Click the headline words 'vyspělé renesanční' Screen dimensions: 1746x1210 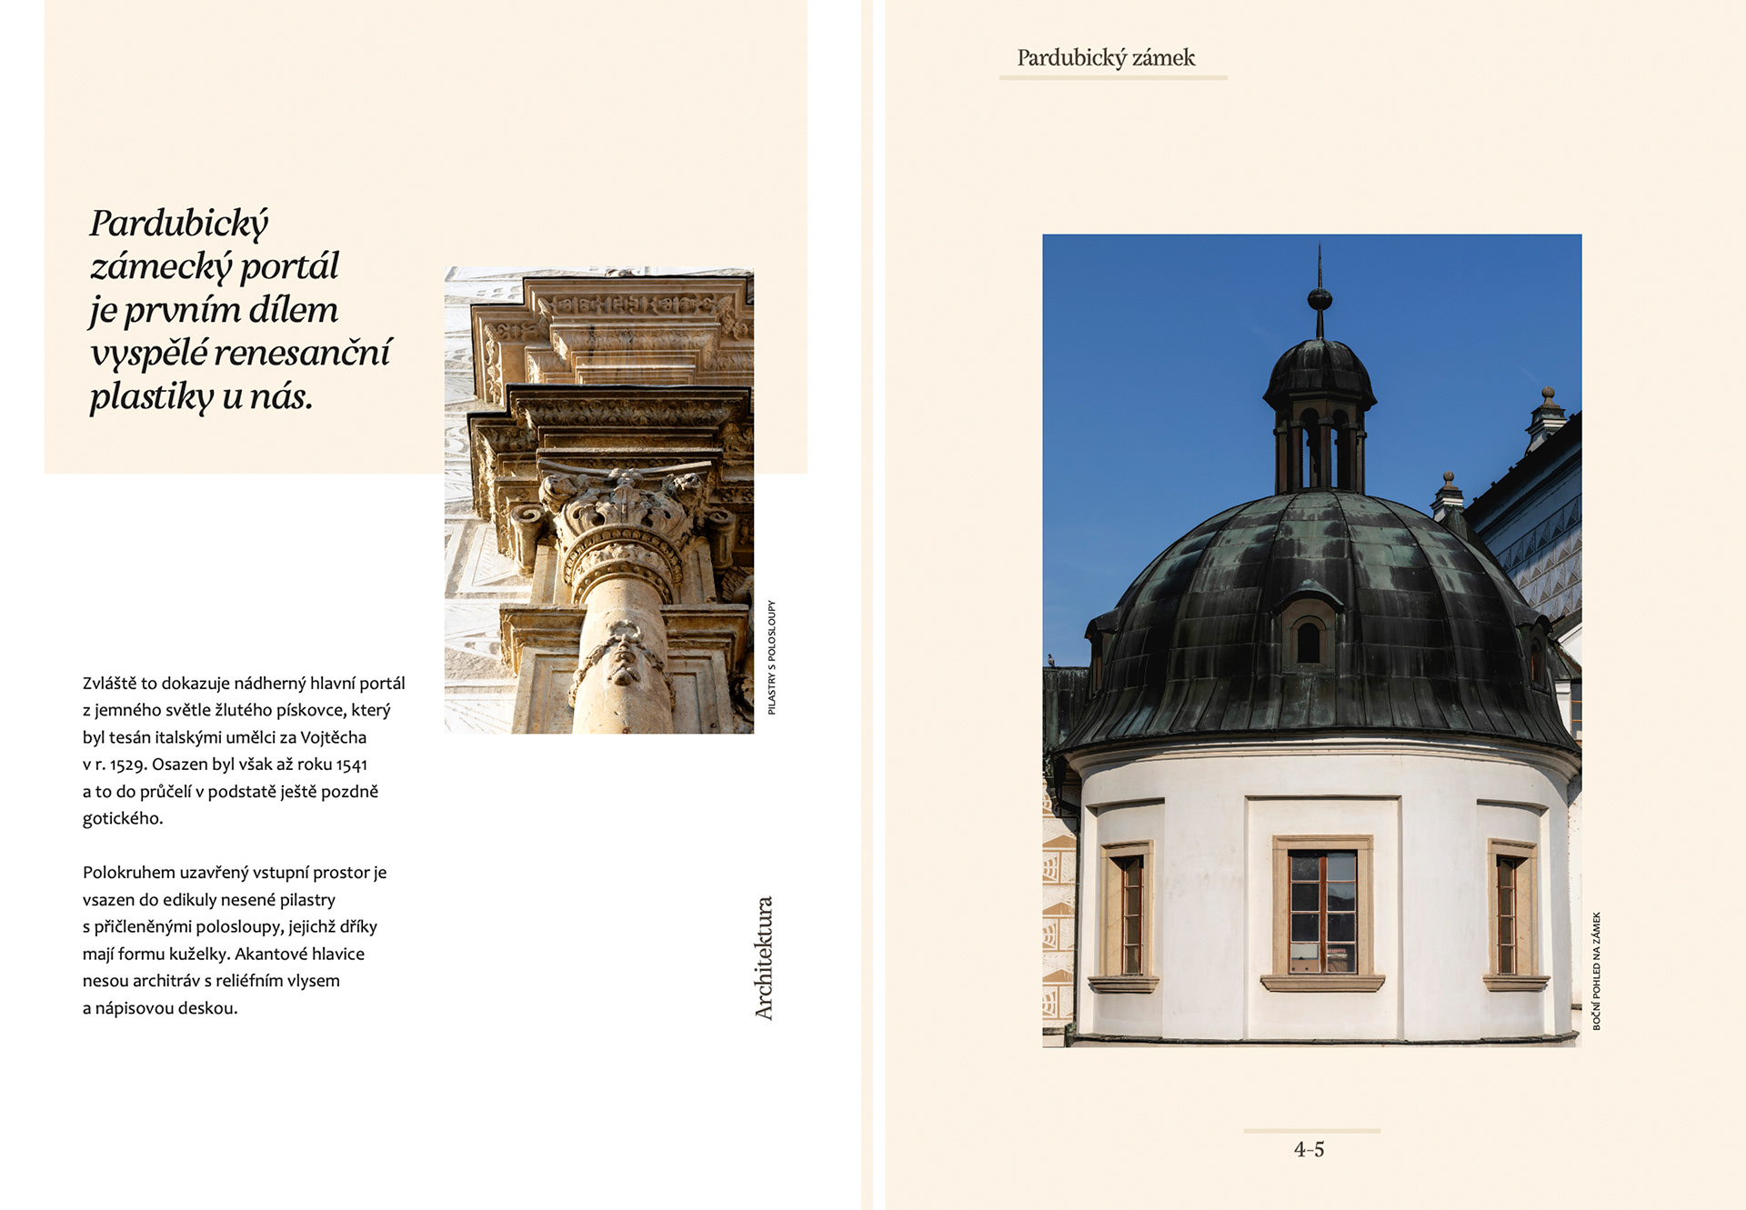coord(241,353)
